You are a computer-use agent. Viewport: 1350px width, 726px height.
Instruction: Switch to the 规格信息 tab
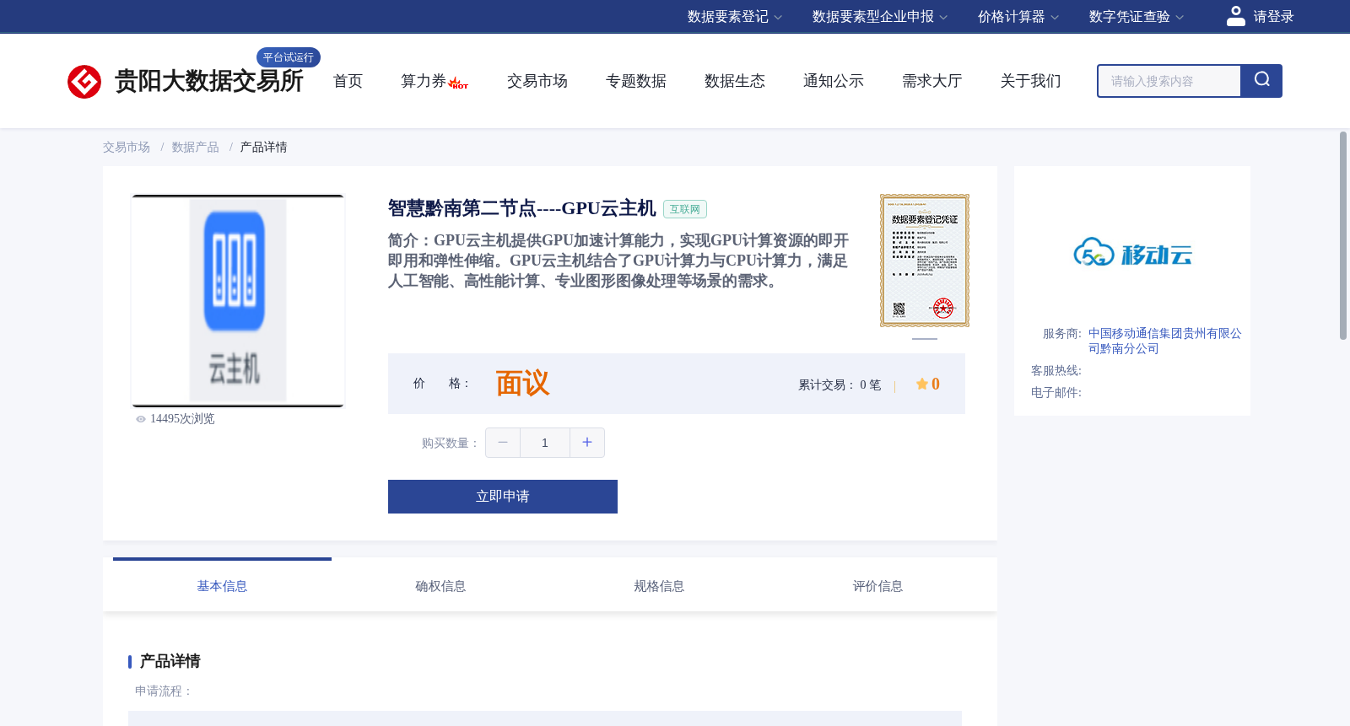pyautogui.click(x=659, y=585)
